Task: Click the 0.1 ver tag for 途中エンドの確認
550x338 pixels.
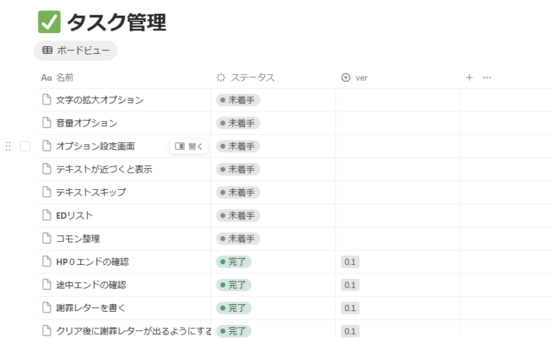Action: [350, 285]
